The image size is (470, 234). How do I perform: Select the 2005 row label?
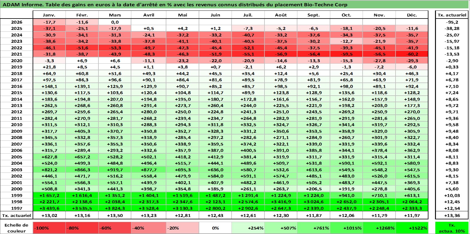[16, 157]
